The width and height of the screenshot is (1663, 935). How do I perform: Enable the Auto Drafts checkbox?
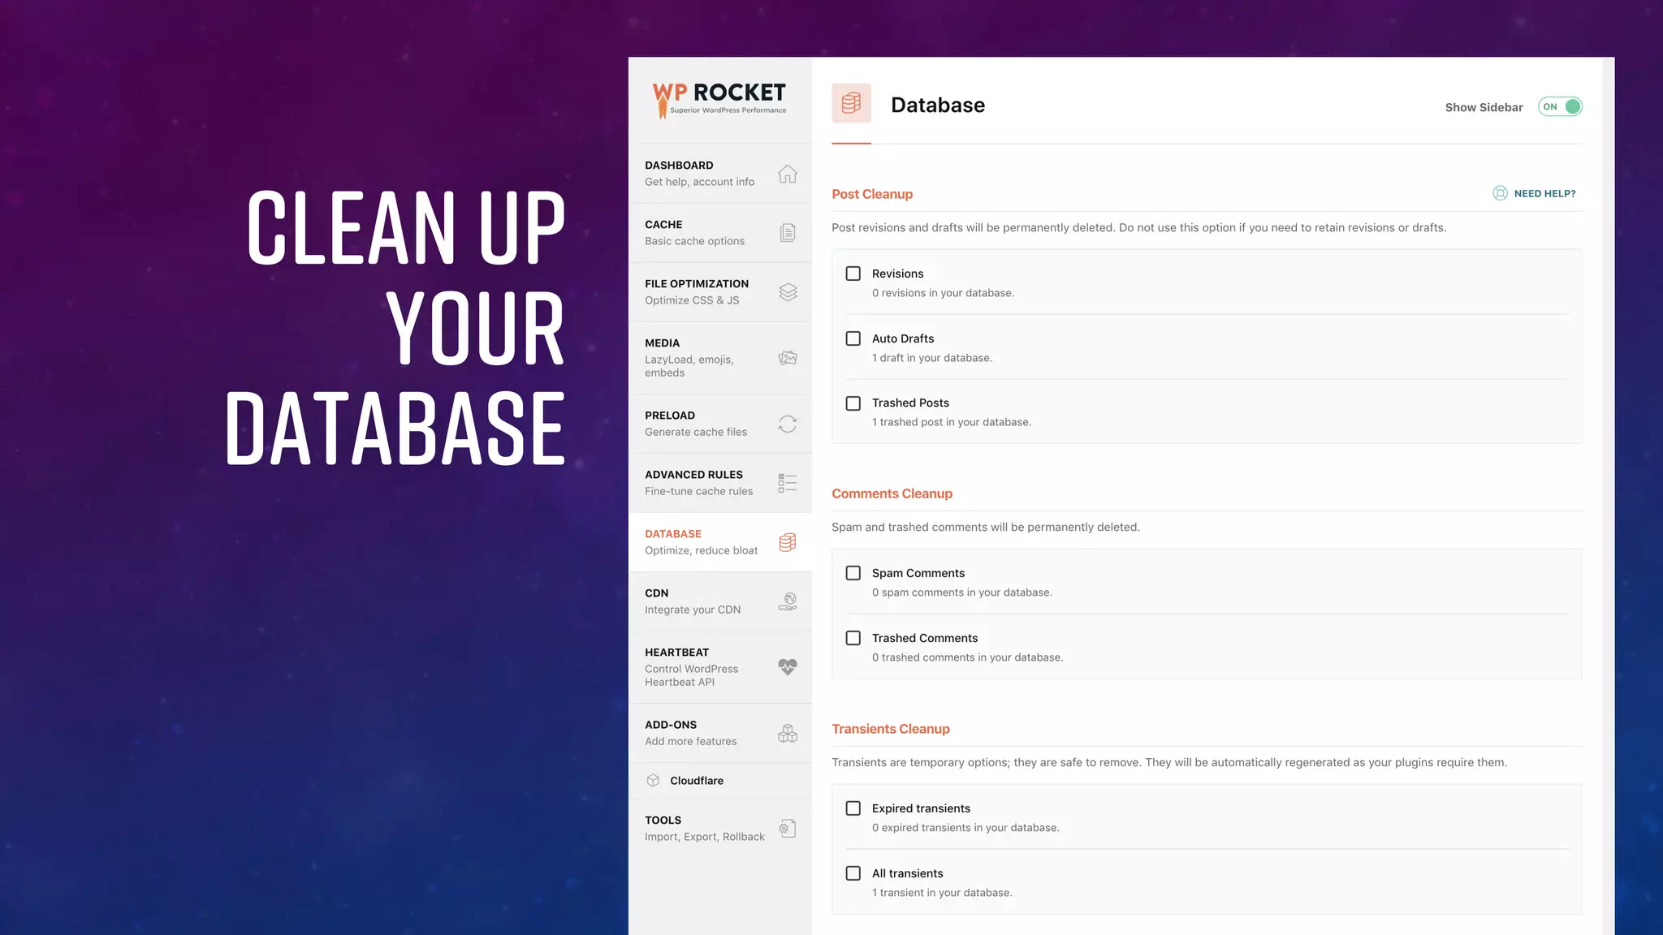[x=853, y=338]
